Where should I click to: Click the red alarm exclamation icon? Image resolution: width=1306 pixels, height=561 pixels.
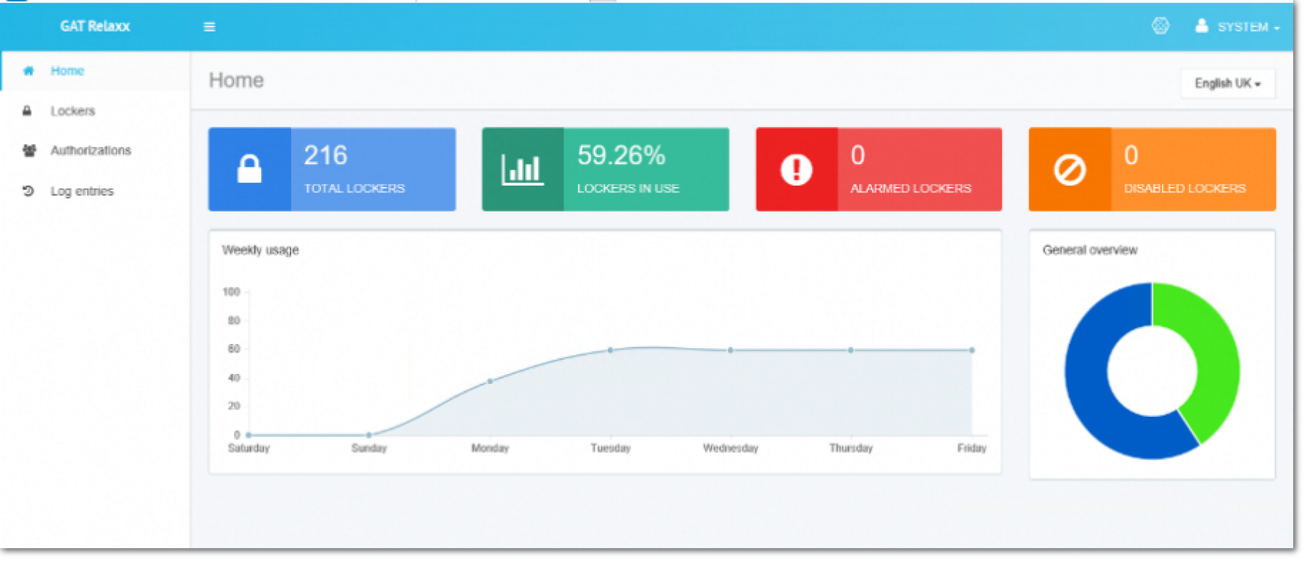[x=796, y=169]
